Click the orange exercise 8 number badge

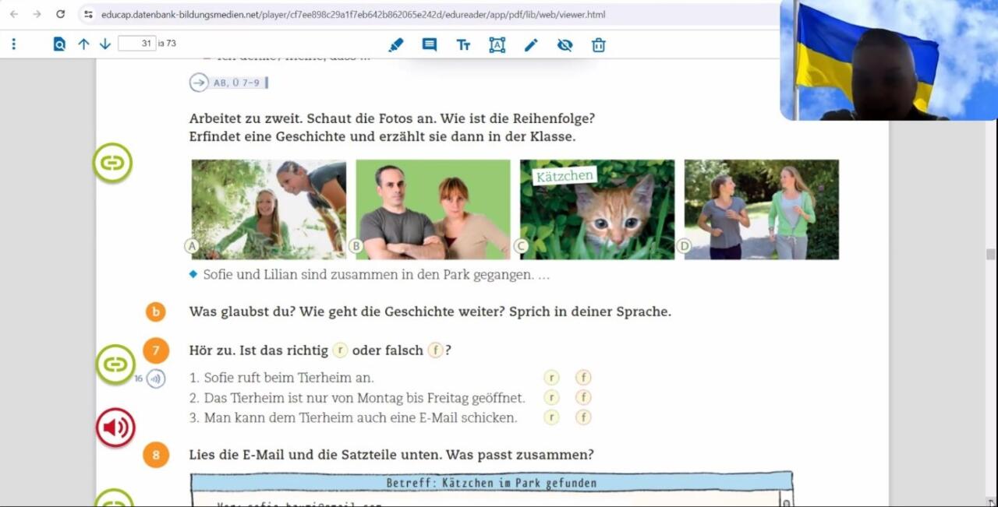tap(155, 455)
